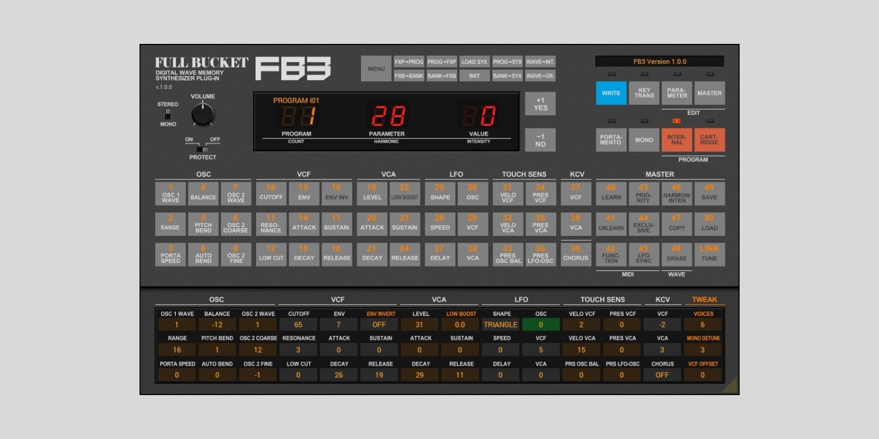This screenshot has width=879, height=439.
Task: Click the CUTOFF value field 65
Action: (x=298, y=325)
